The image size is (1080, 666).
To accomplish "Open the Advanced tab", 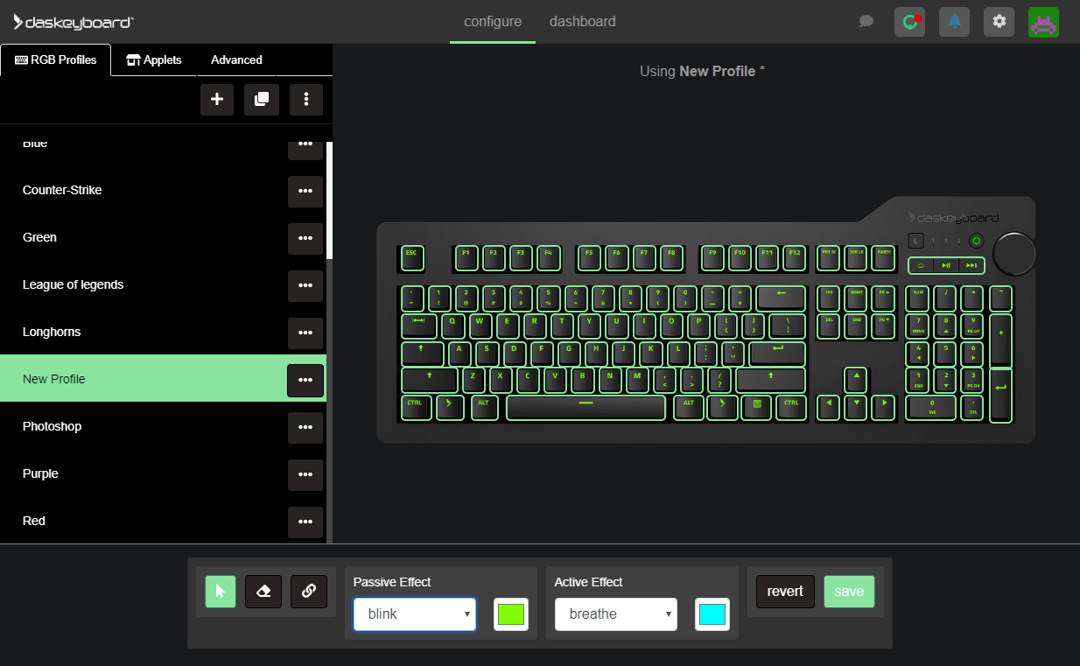I will point(236,60).
